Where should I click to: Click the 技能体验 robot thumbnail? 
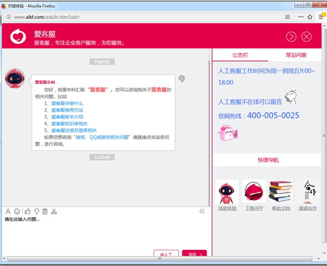[227, 192]
